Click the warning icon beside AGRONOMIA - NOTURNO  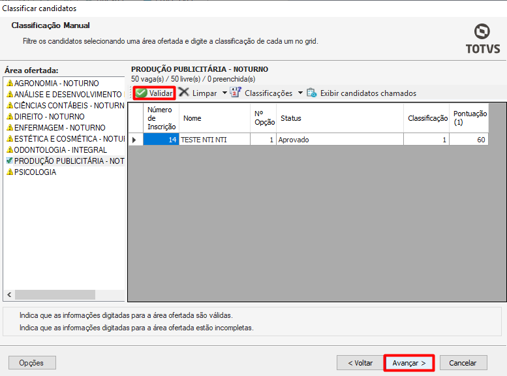(x=9, y=84)
